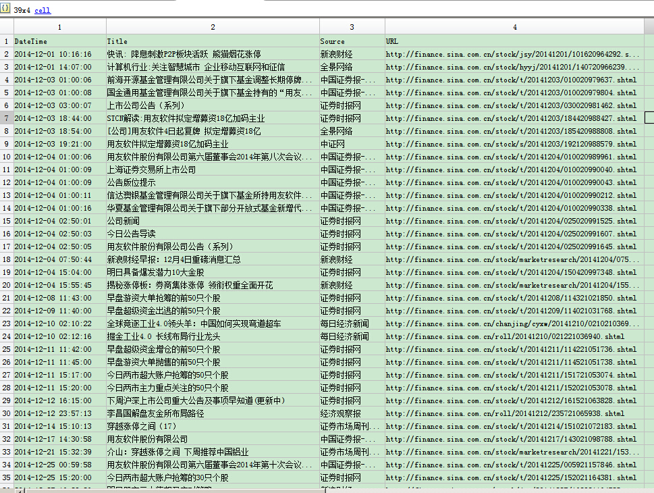Select title 今日两市主力重点关注的50只个股

pos(213,388)
